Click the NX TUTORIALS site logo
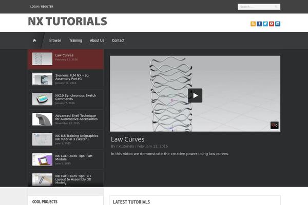The width and height of the screenshot is (308, 205). 68,22
